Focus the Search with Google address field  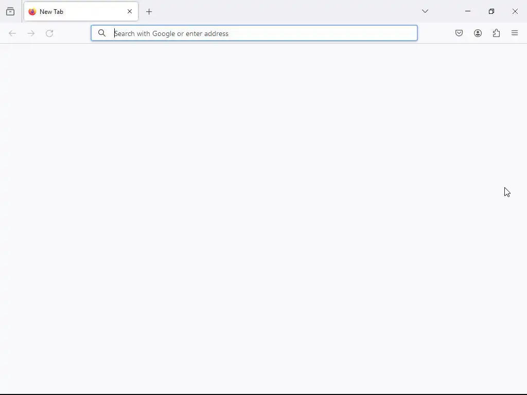254,33
